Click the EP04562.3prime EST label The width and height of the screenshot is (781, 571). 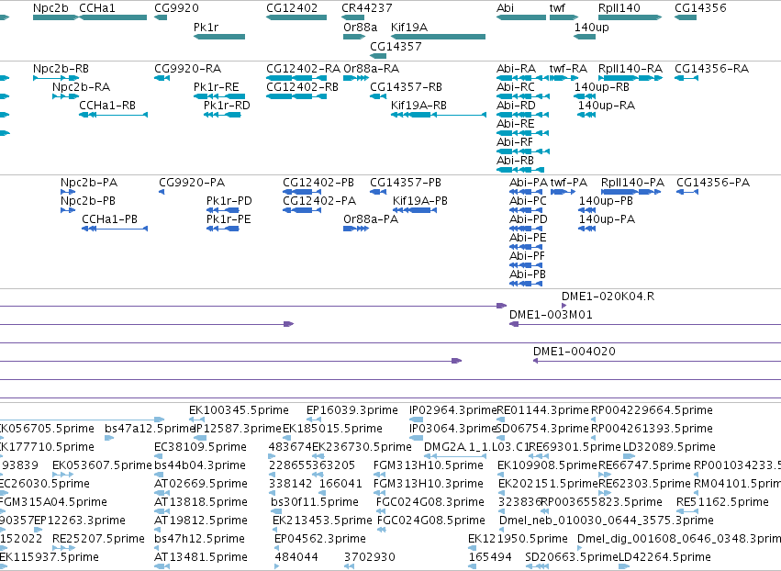coord(320,539)
